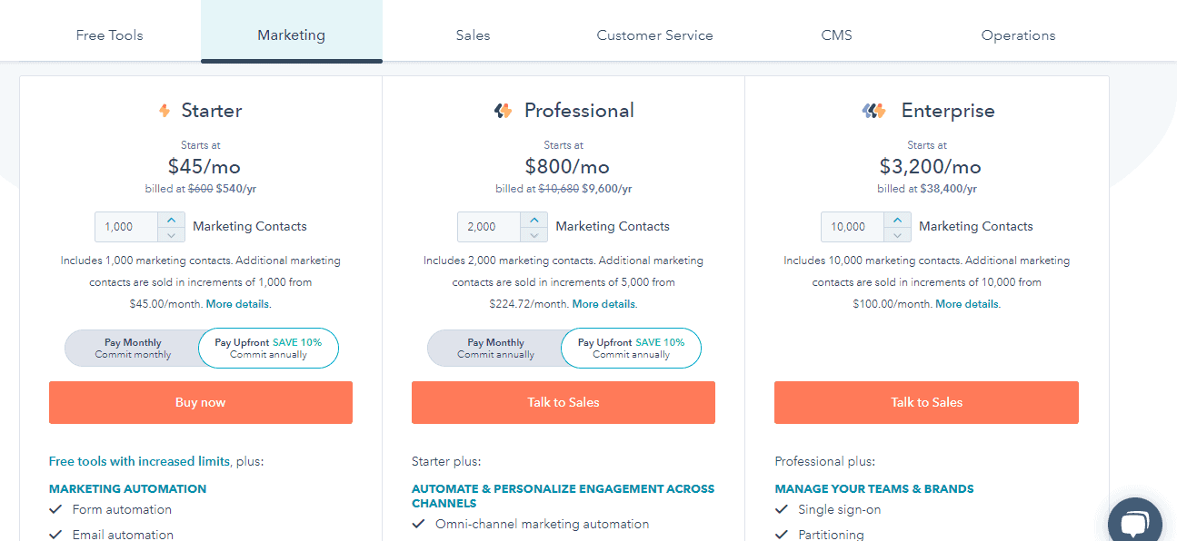Click the checkmark beside Single sign-on

782,509
